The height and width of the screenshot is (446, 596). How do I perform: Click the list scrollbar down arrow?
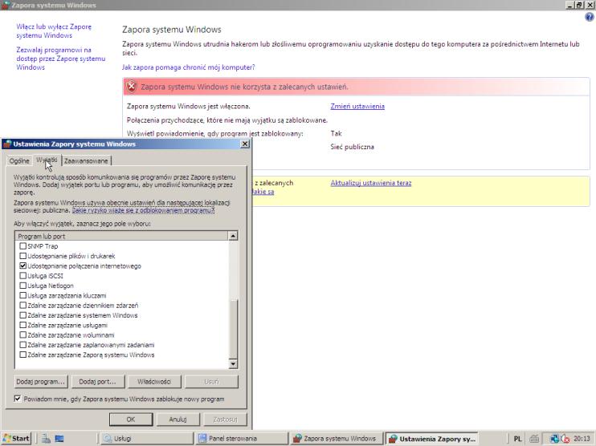coord(233,363)
